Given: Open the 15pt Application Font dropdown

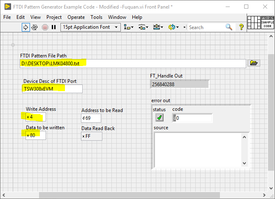Looking at the screenshot, I should click(x=90, y=27).
